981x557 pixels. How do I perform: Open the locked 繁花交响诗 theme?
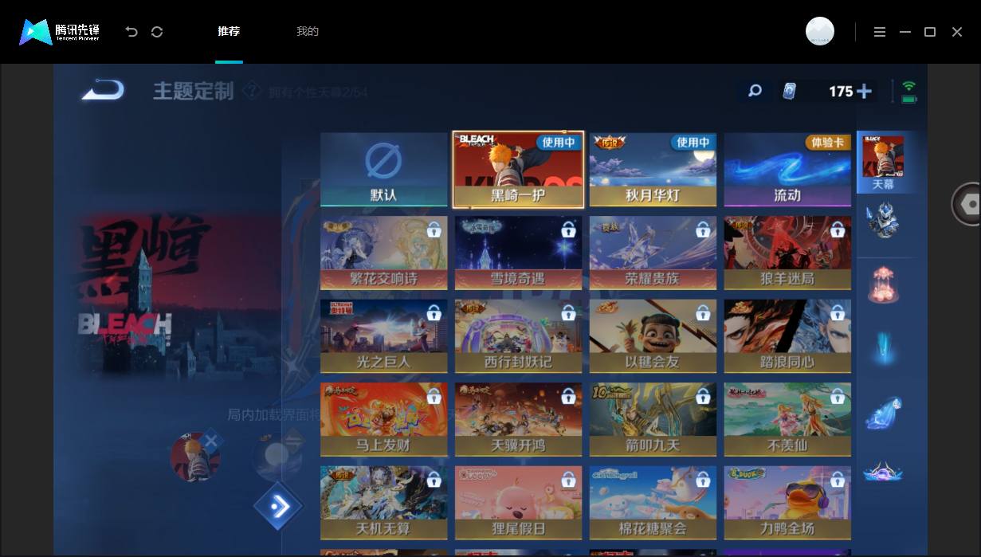[383, 253]
